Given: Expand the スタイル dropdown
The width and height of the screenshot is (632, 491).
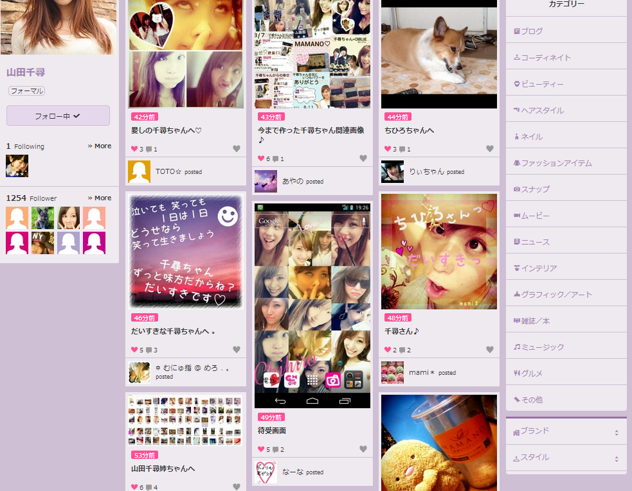Looking at the screenshot, I should [x=566, y=458].
